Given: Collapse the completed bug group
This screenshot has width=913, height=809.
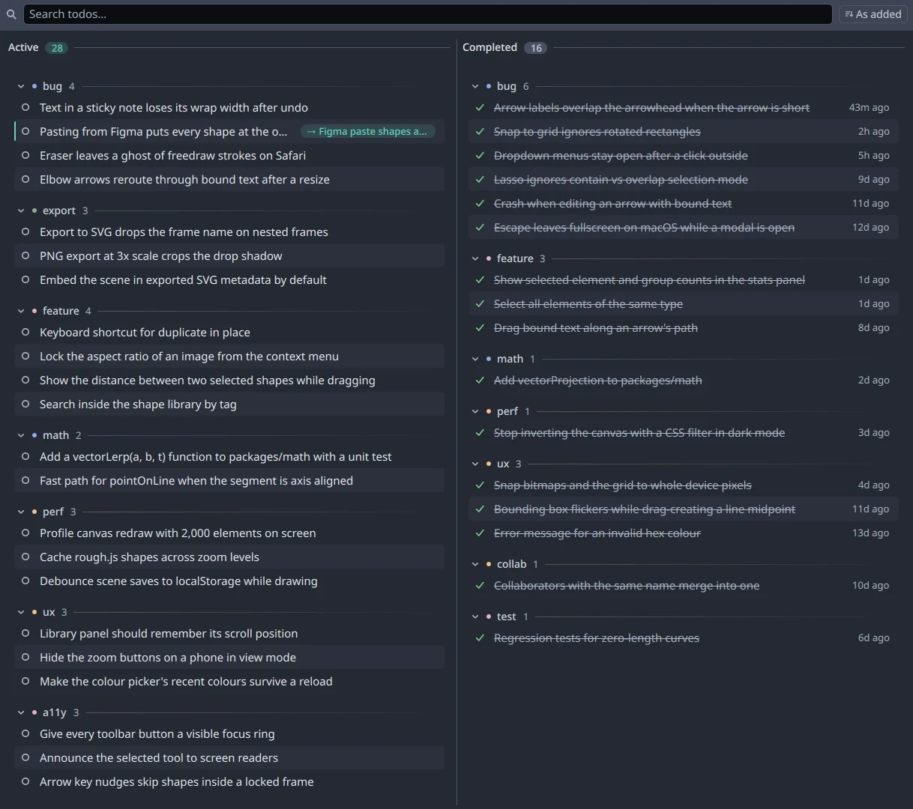Looking at the screenshot, I should [475, 86].
